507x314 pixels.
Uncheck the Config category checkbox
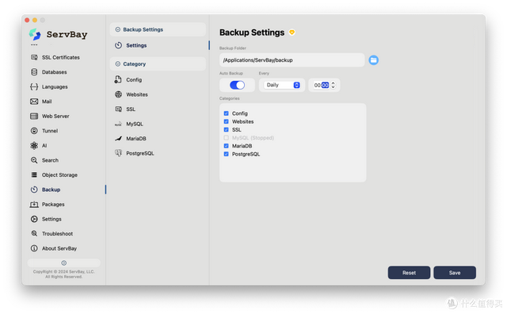click(x=226, y=113)
